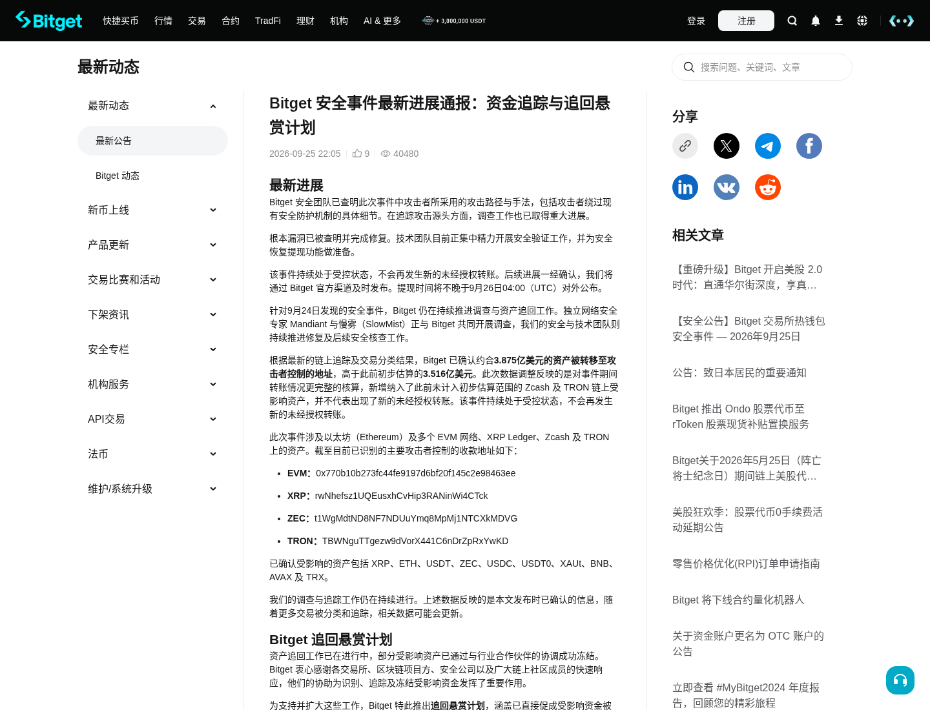Open related article 2026年5月25日 阵亡将士纪念日
This screenshot has width=930, height=710.
tap(747, 468)
